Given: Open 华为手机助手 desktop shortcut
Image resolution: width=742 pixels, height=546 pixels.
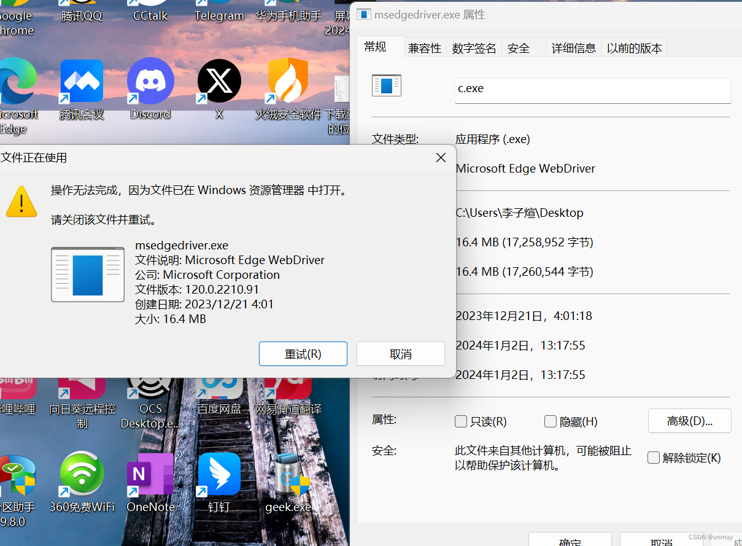Looking at the screenshot, I should (x=288, y=12).
